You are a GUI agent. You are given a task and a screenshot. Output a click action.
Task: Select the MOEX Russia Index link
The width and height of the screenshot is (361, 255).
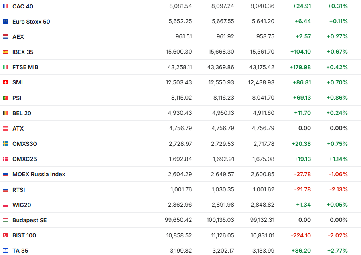click(x=39, y=174)
